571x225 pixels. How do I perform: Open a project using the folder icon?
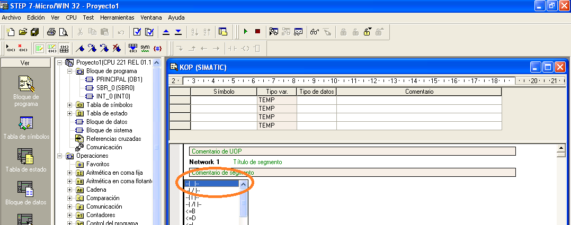point(23,32)
